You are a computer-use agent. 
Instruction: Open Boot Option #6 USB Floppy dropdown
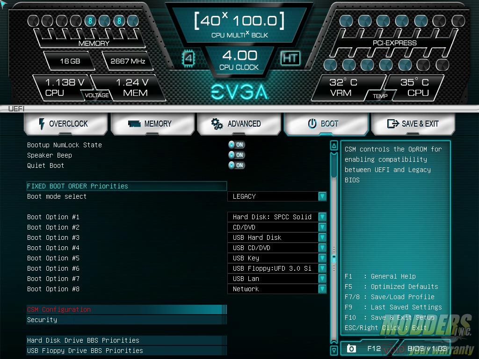tap(277, 268)
